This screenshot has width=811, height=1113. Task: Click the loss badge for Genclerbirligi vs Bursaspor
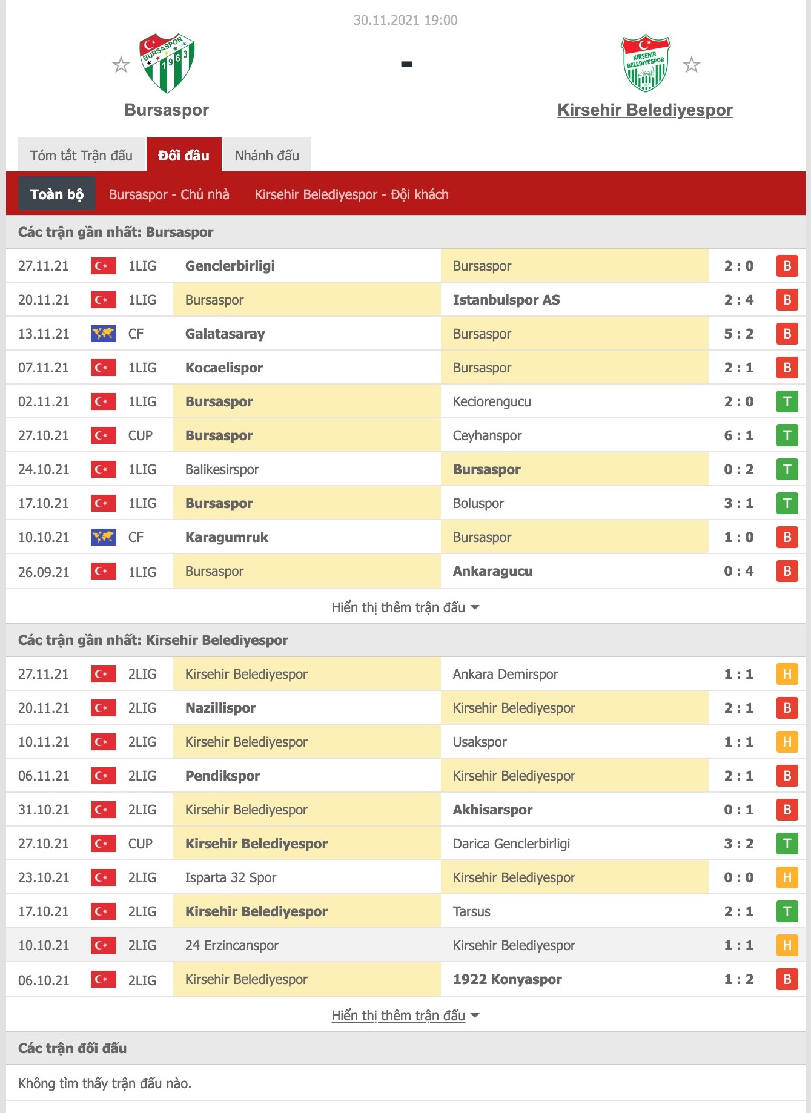787,266
